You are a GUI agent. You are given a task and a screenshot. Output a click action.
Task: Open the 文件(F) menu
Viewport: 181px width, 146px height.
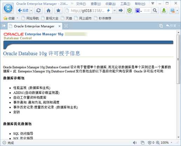pos(81,4)
